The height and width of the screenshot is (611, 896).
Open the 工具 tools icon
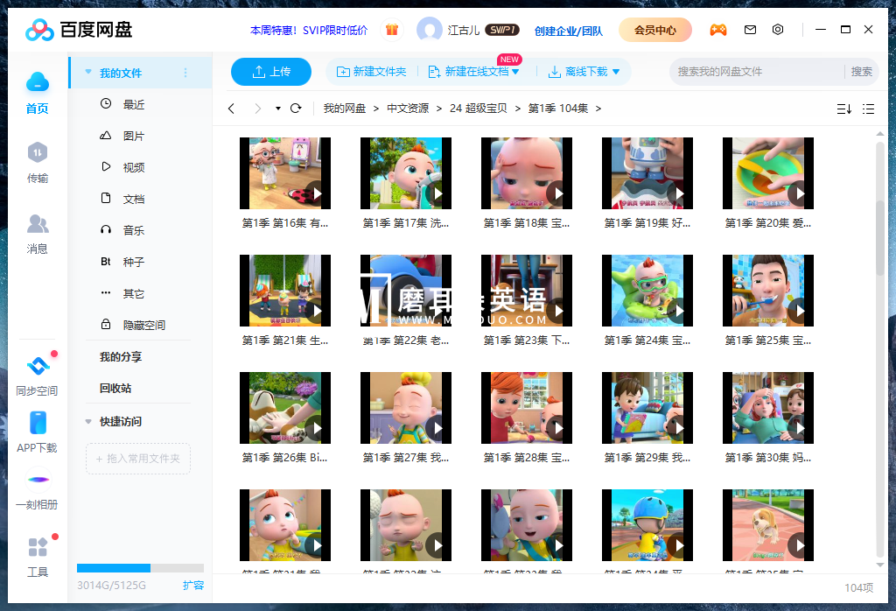tap(37, 549)
